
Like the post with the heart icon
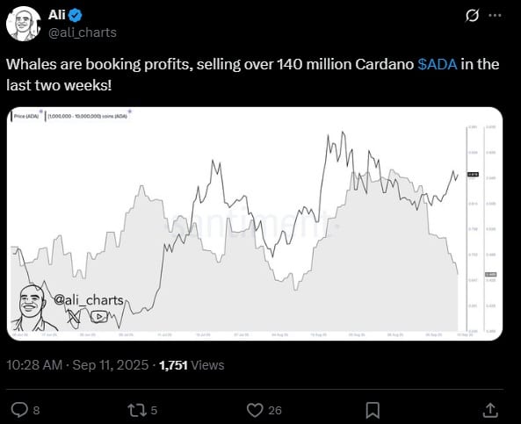pyautogui.click(x=255, y=410)
